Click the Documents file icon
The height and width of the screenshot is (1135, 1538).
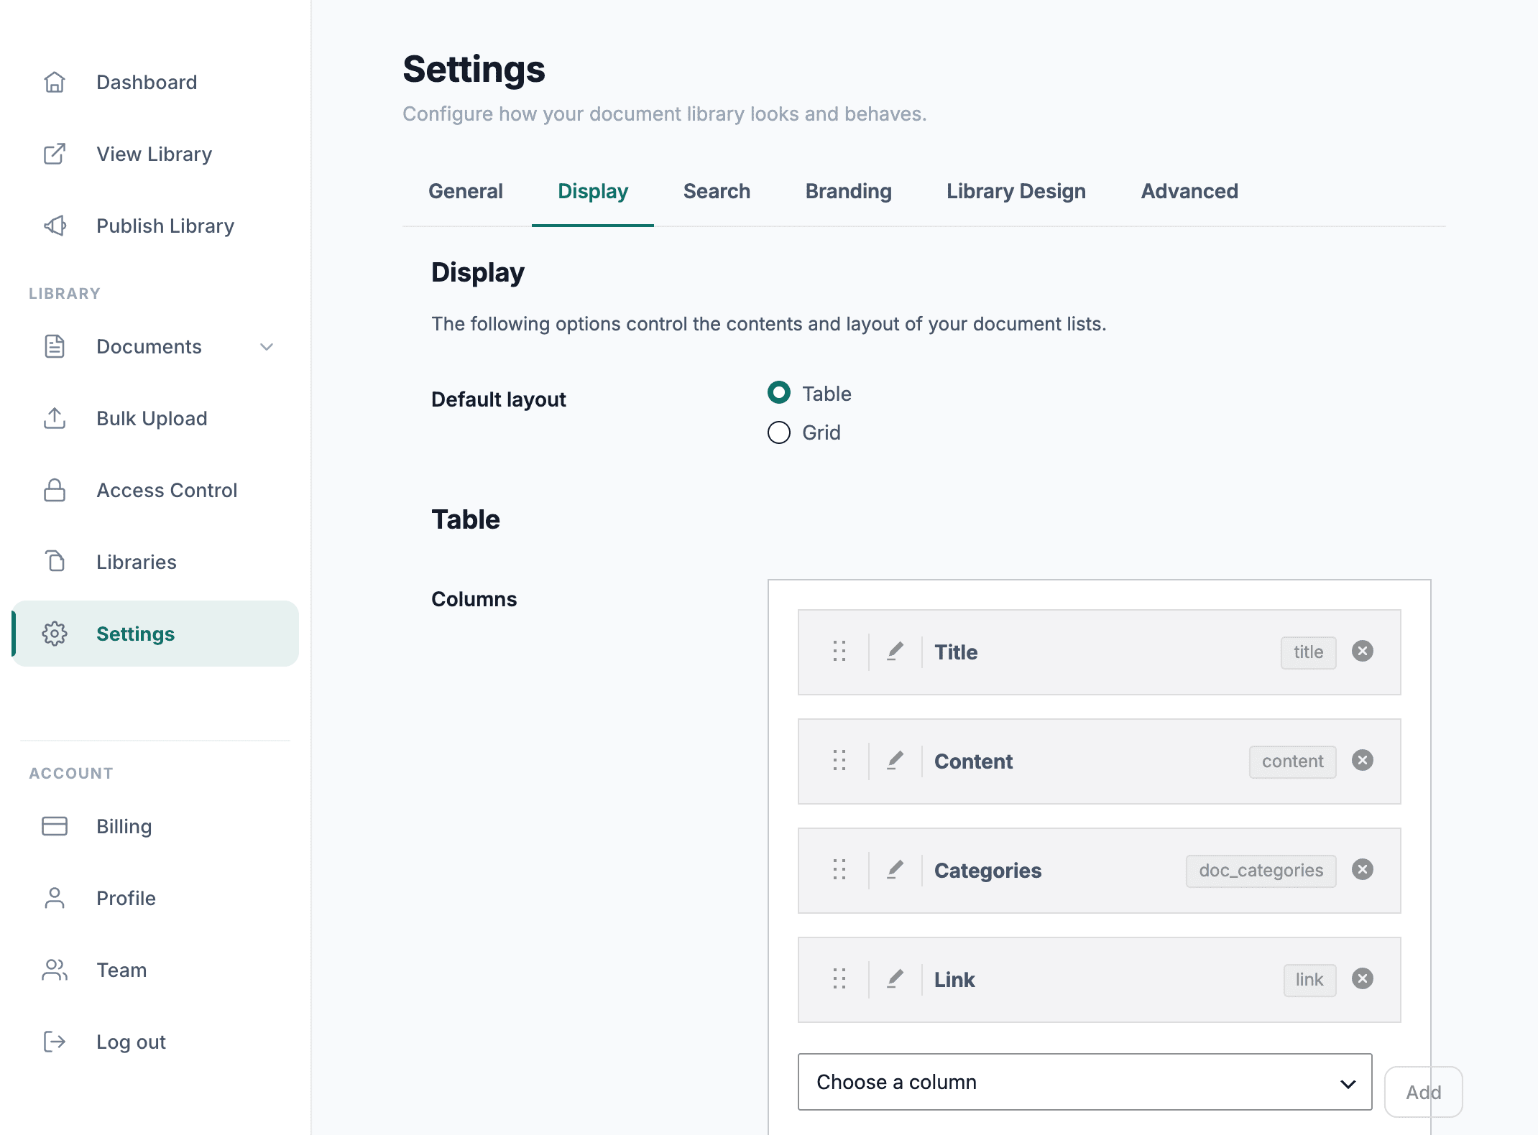coord(55,346)
